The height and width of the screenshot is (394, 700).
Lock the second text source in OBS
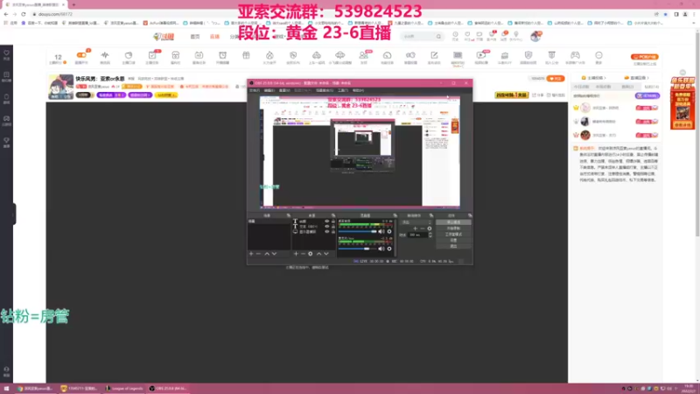coord(333,227)
